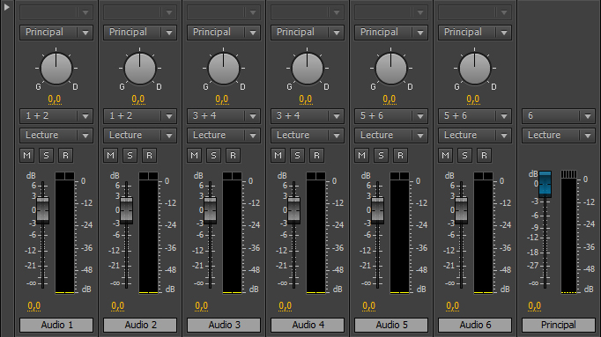Open Audio 6 channel assignment 5 + 6 dropdown

475,116
